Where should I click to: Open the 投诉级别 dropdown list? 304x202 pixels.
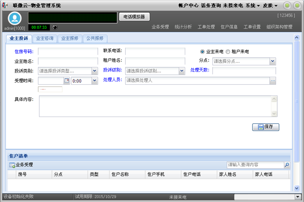[181, 71]
